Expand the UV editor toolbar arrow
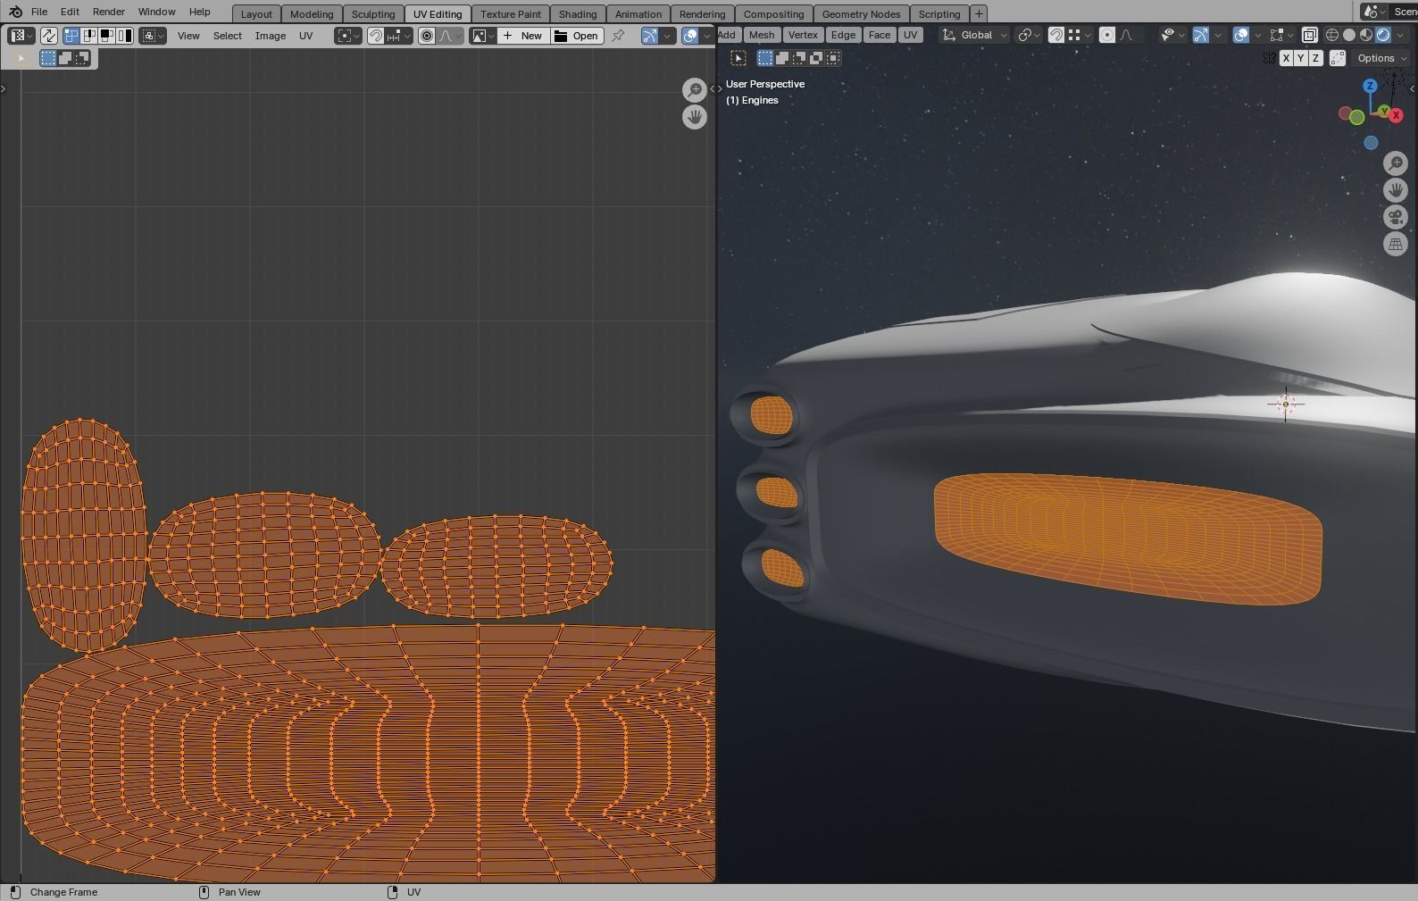1418x901 pixels. 4,88
